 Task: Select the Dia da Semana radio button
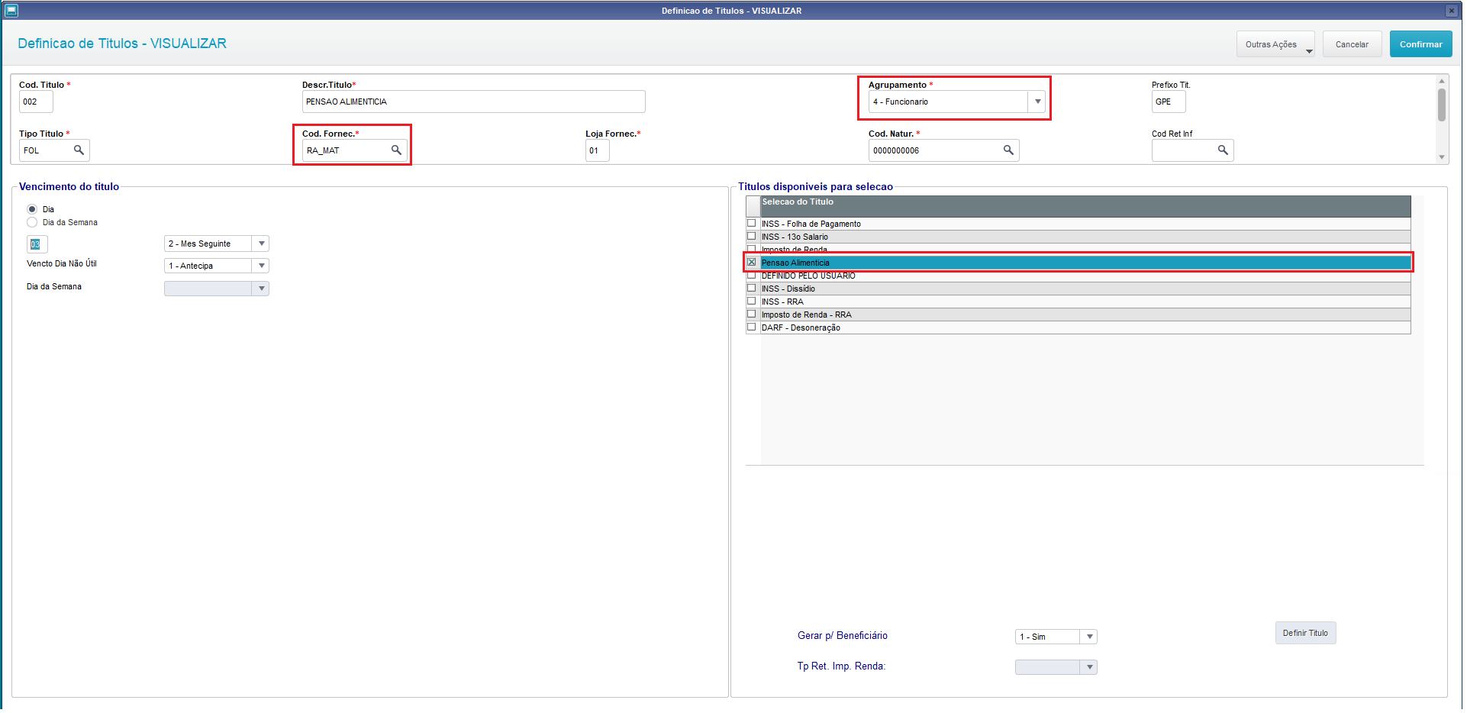[32, 222]
